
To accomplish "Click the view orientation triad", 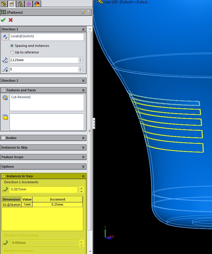I will pos(109,233).
